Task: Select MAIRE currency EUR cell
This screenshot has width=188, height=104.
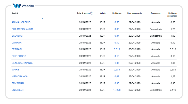Action: click(x=103, y=70)
